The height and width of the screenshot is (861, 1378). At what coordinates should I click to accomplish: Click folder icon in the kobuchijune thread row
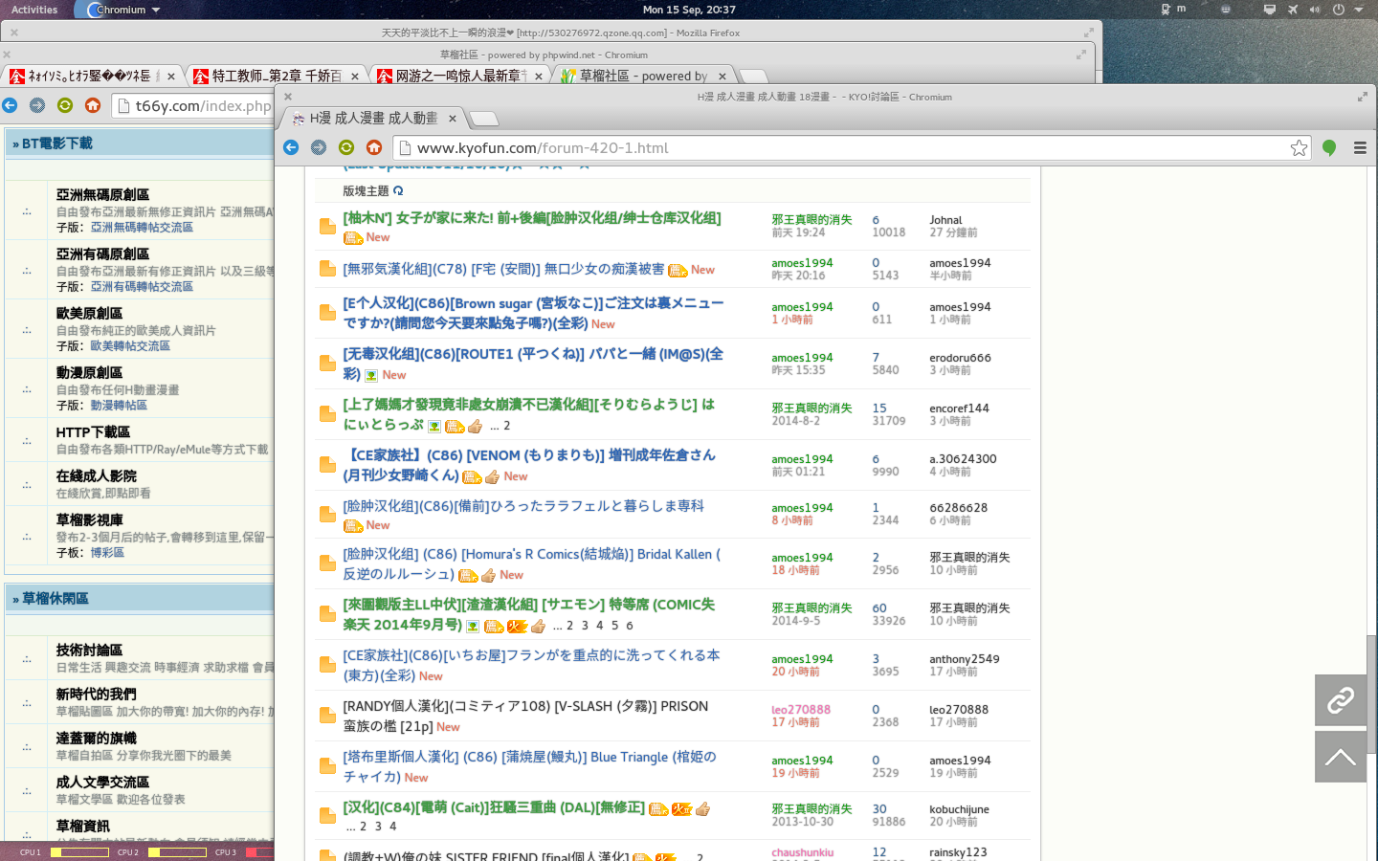tap(327, 816)
